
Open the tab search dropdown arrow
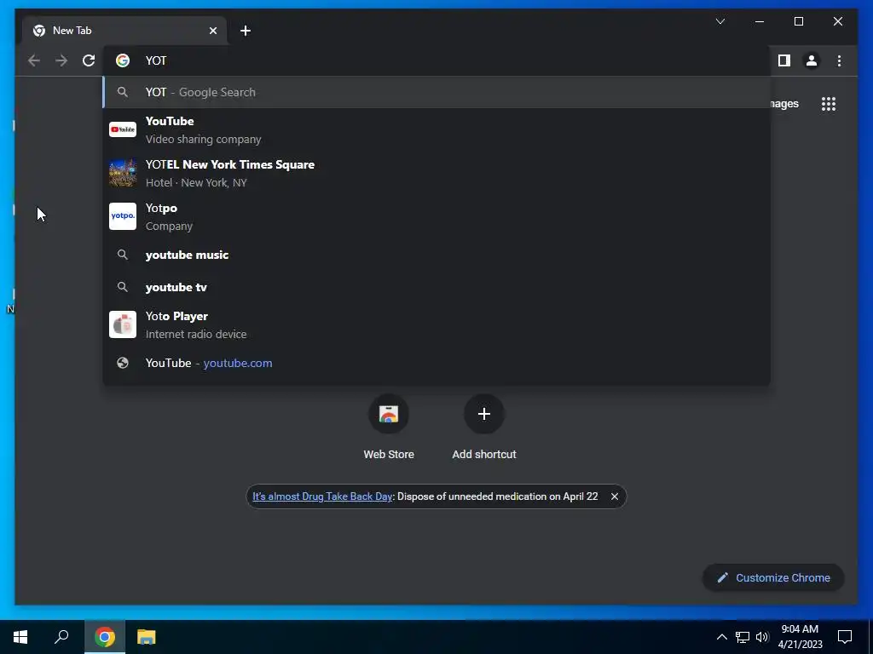pos(720,21)
